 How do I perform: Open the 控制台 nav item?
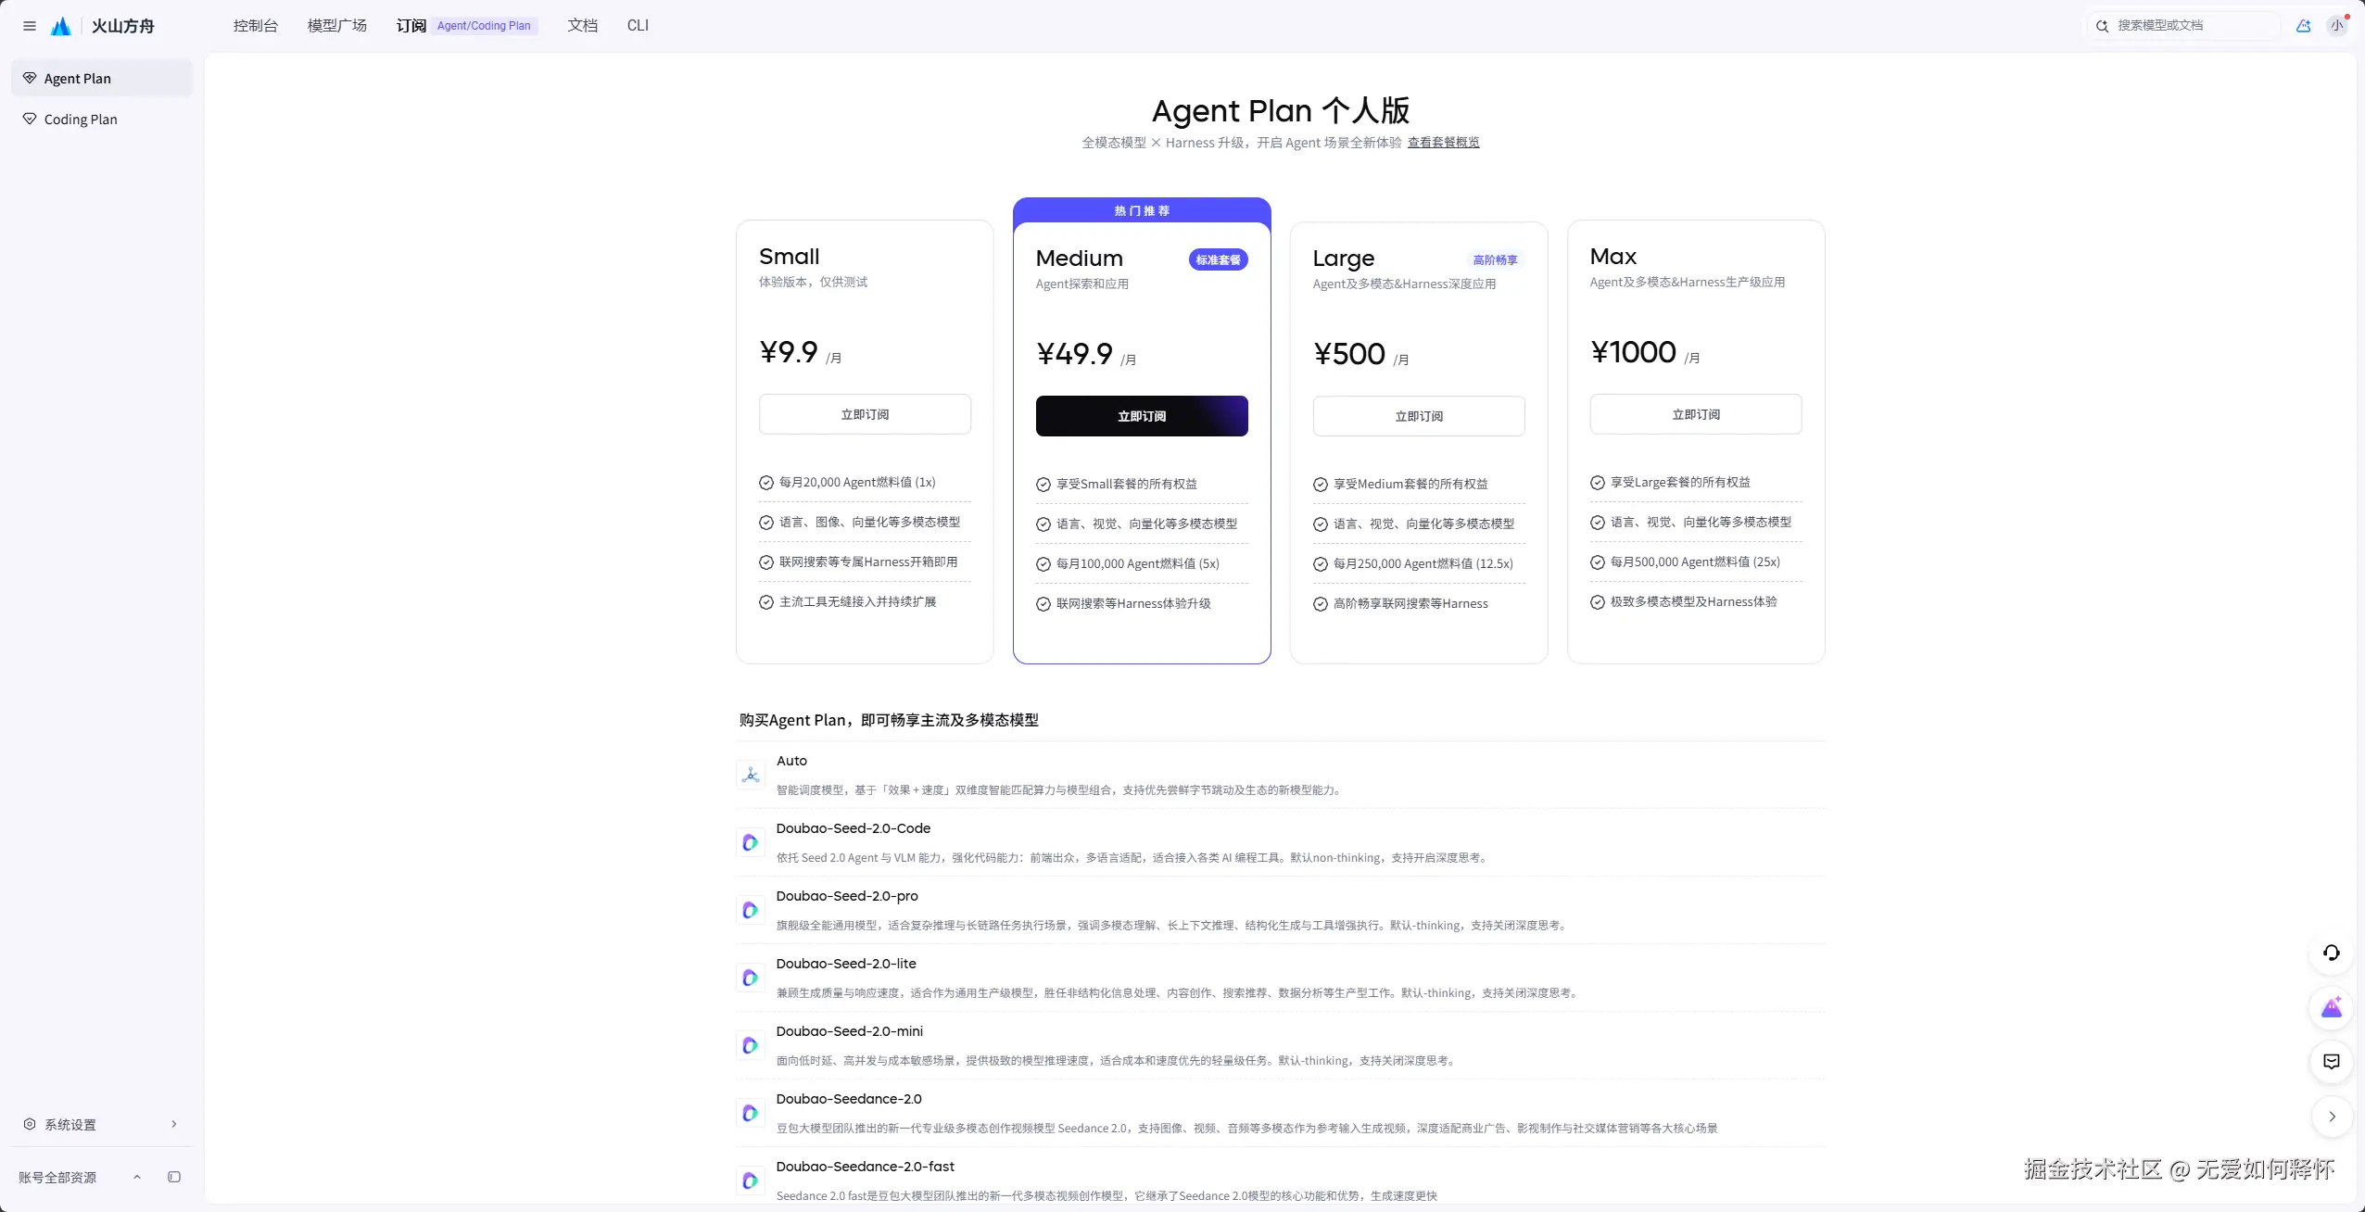256,26
